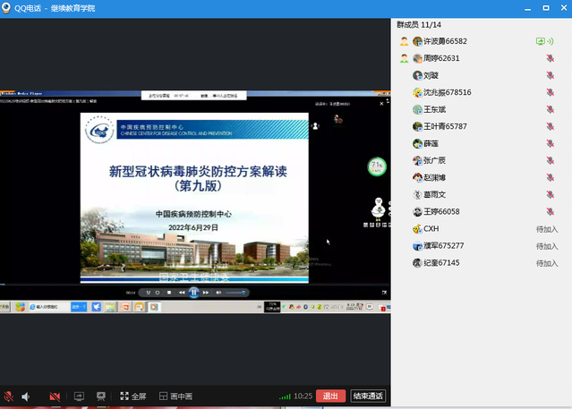Switch to 画中画 picture-in-picture mode
This screenshot has width=572, height=409.
coord(175,396)
